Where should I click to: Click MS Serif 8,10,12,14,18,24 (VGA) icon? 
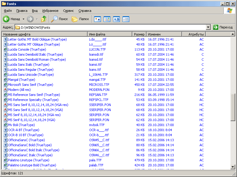coord(5,120)
